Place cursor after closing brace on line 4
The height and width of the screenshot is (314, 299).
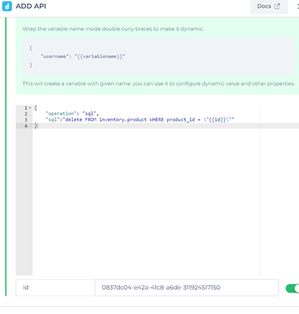pyautogui.click(x=37, y=126)
